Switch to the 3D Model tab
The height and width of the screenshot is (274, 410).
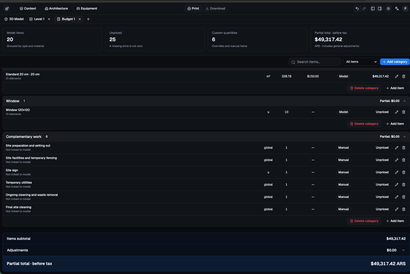click(x=14, y=19)
